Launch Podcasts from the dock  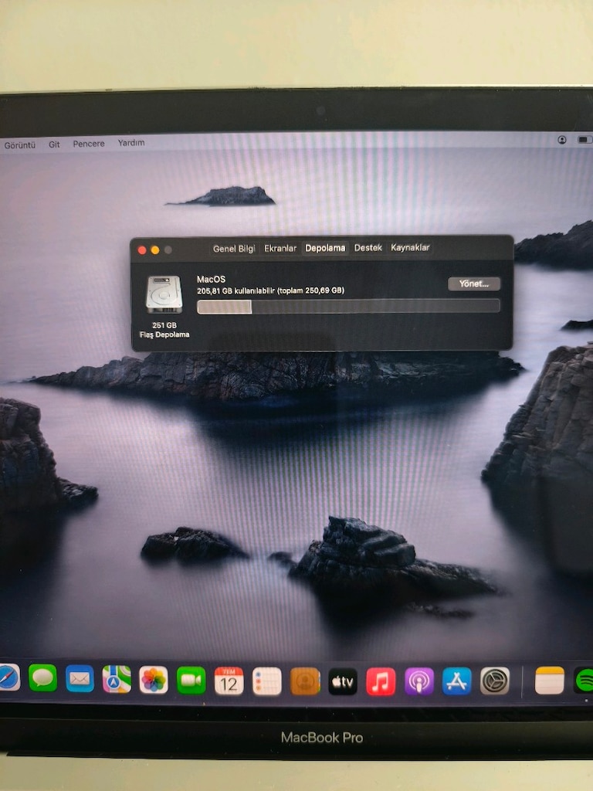pyautogui.click(x=419, y=681)
